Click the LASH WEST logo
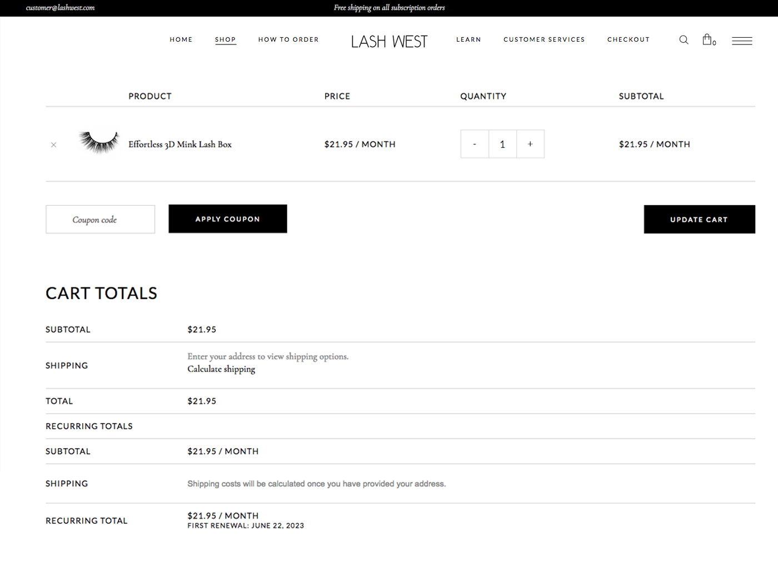The height and width of the screenshot is (585, 778). [x=389, y=41]
